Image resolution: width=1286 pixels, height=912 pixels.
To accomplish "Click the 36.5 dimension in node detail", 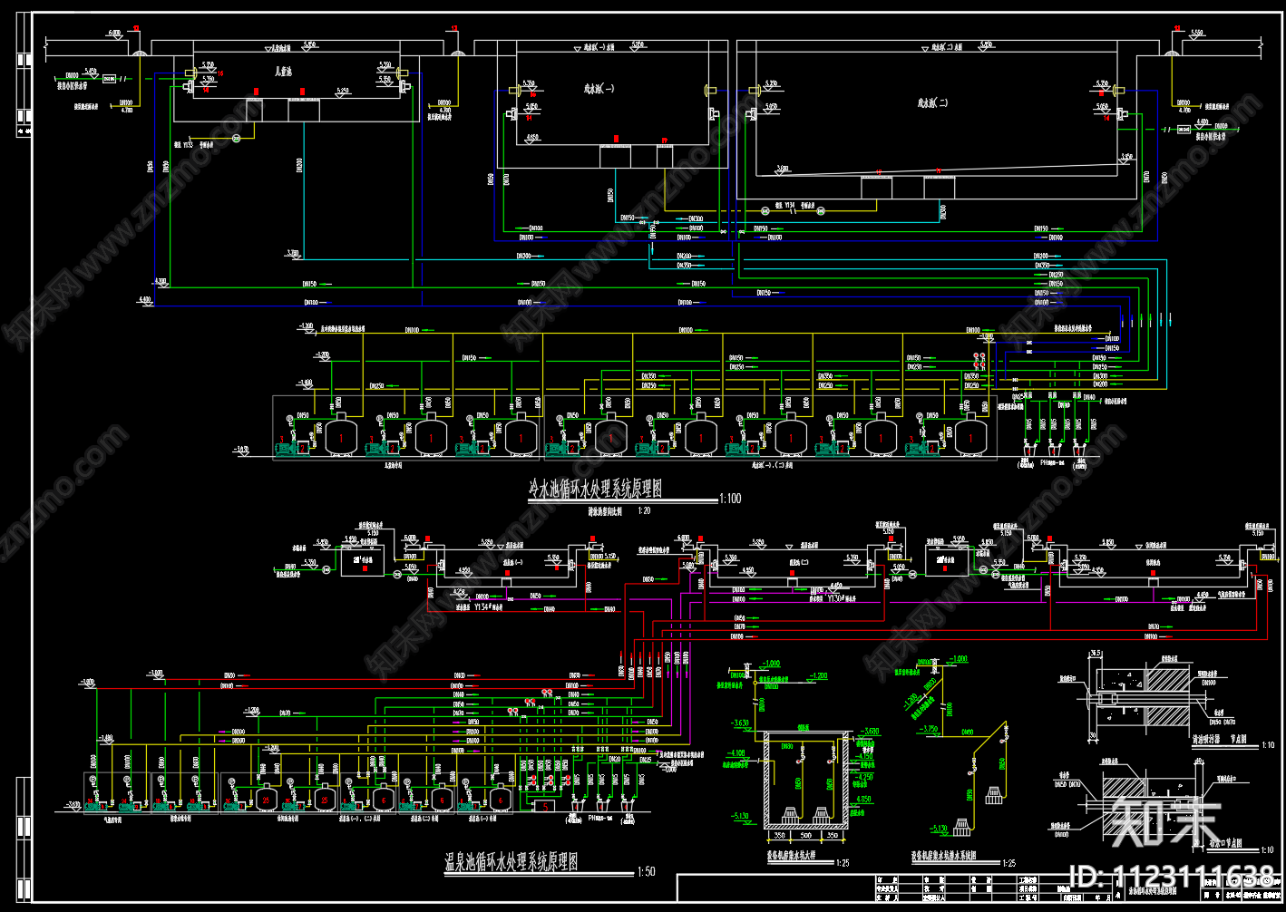I will coord(1095,653).
